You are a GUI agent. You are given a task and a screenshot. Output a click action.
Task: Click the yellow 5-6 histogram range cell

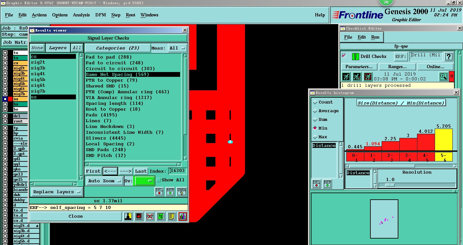[x=443, y=157]
